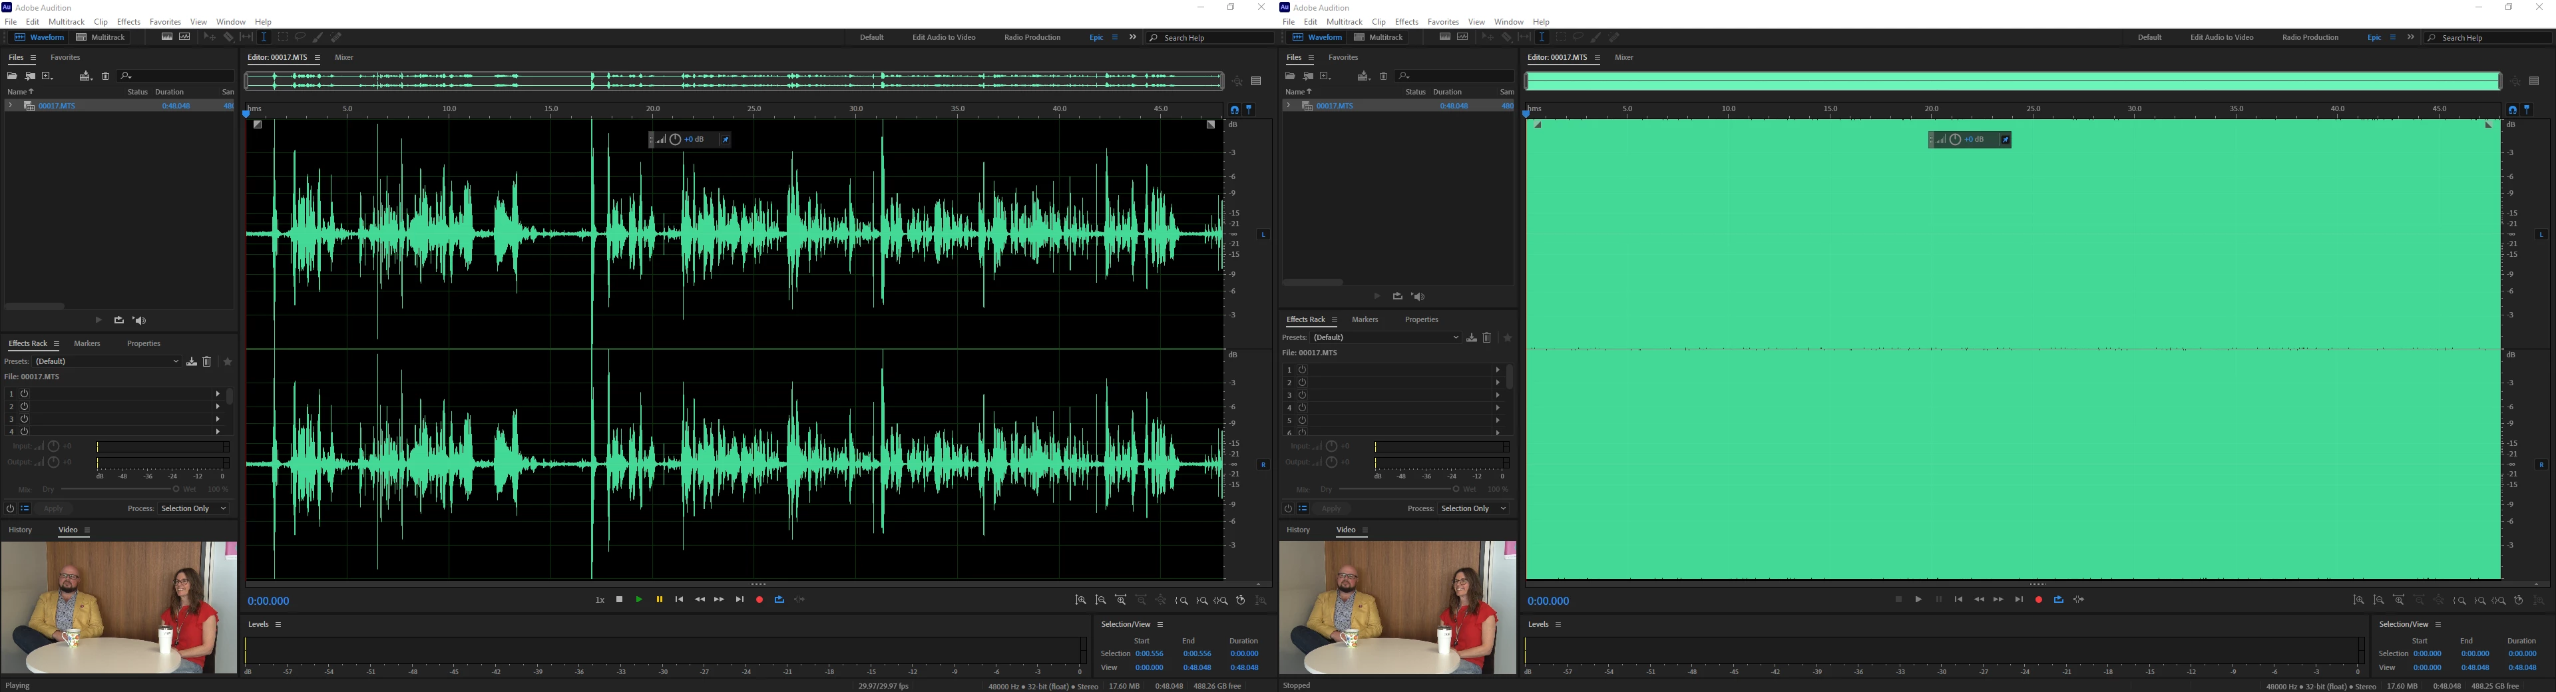2556x692 pixels.
Task: Click Search Help field in left window
Action: click(x=1211, y=38)
